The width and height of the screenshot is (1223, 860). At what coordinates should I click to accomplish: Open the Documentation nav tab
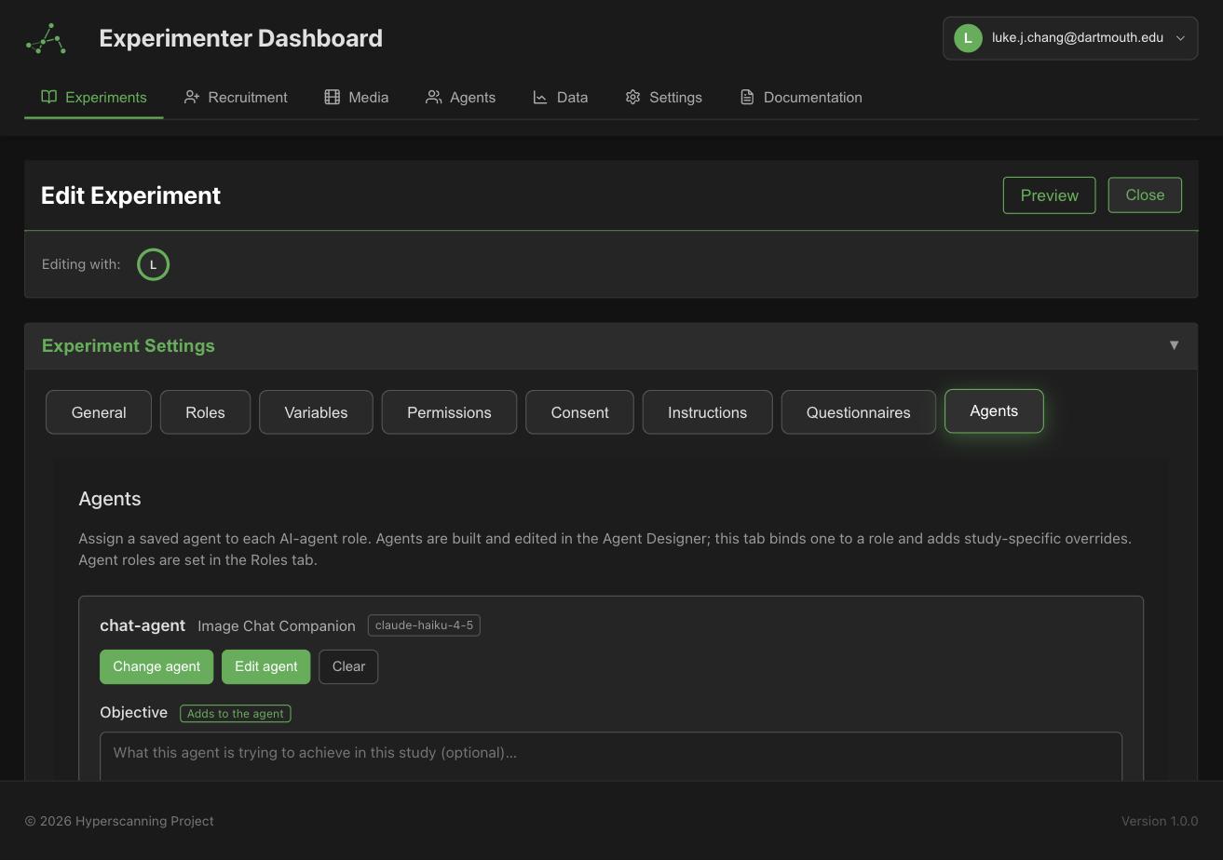(801, 97)
